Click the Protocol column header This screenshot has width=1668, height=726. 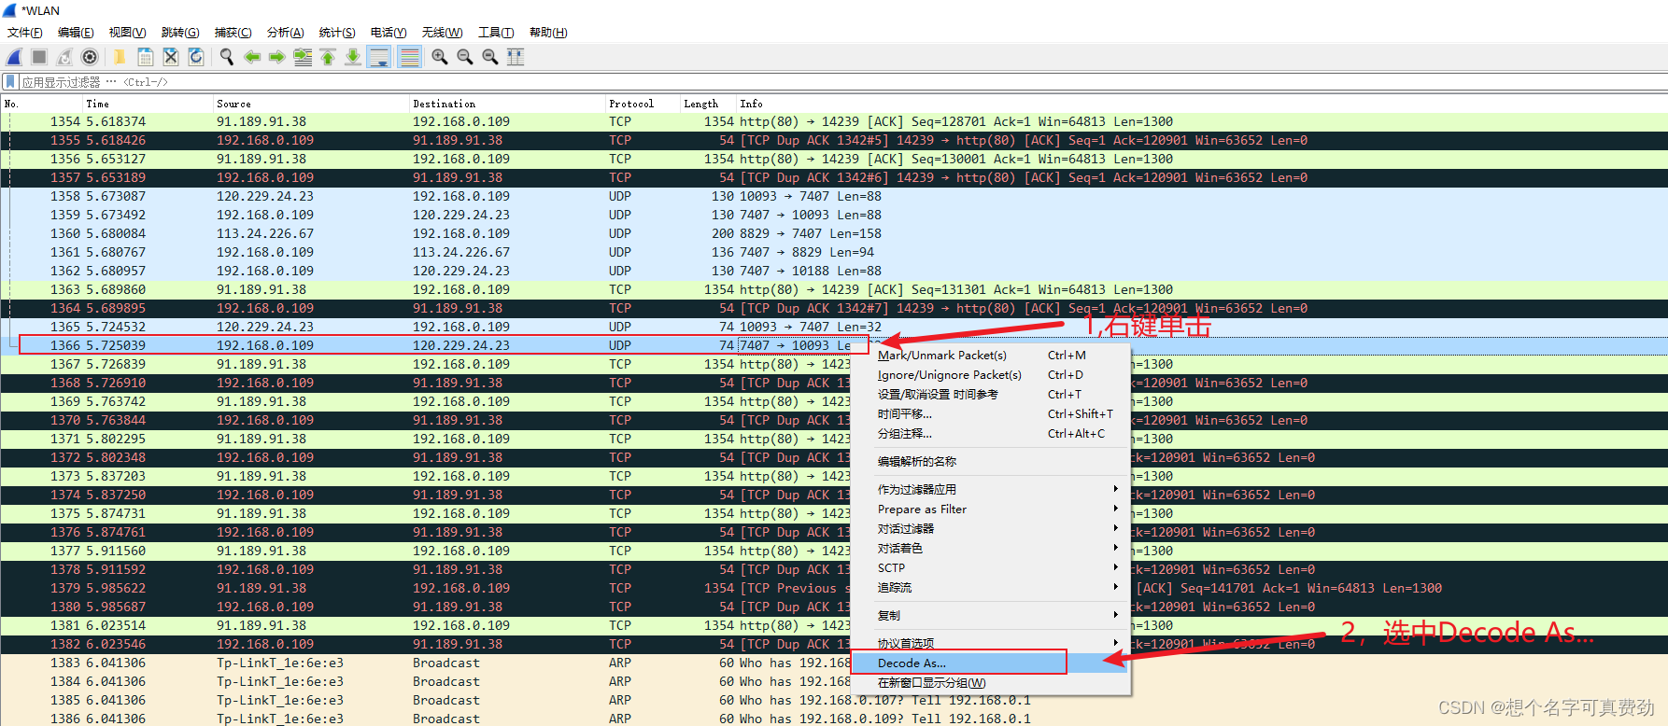631,104
